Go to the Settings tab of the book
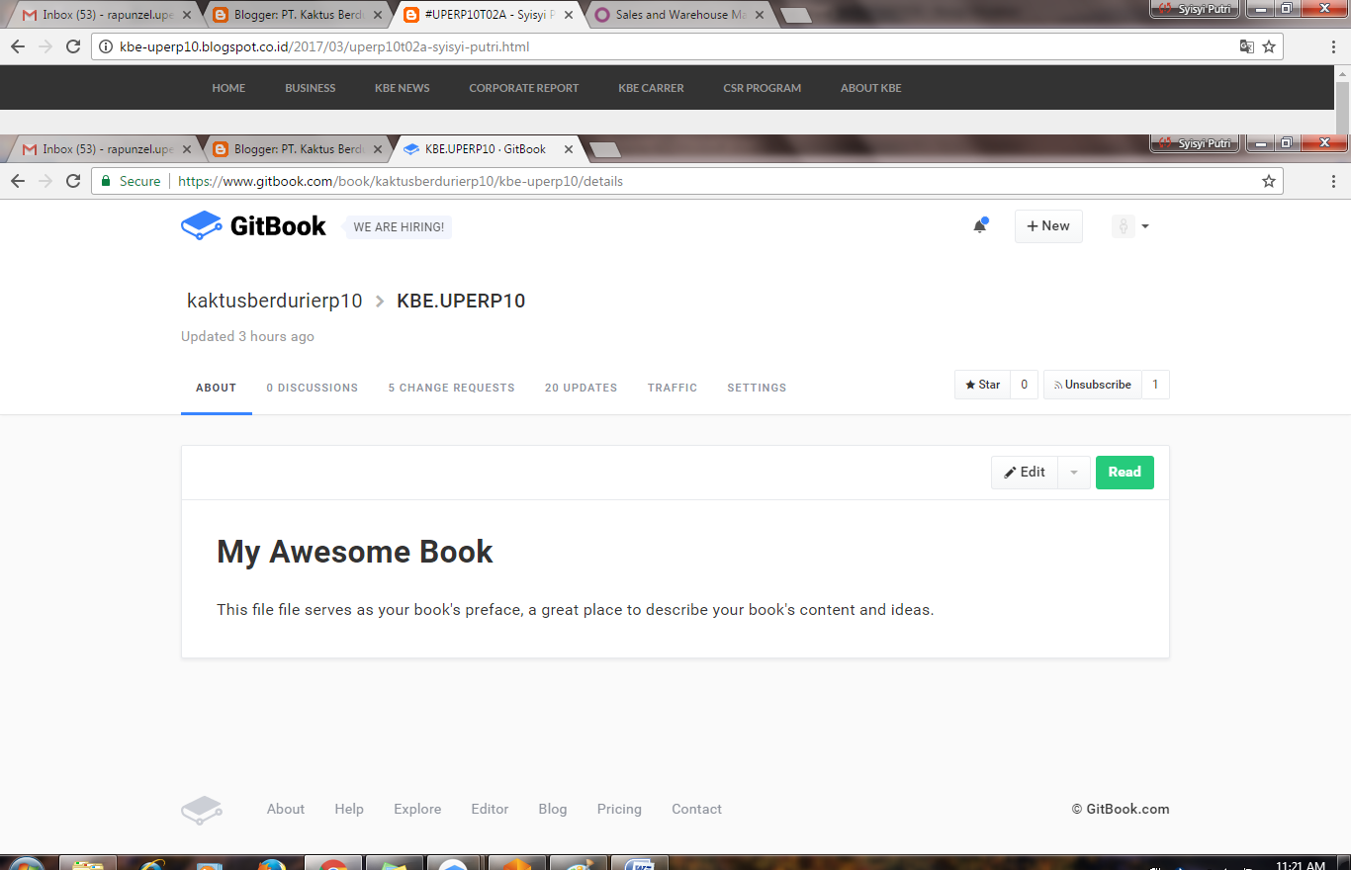 (x=757, y=388)
